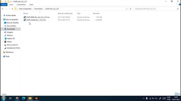Open the Windows Start button
The image size is (181, 101).
[x=3, y=98]
